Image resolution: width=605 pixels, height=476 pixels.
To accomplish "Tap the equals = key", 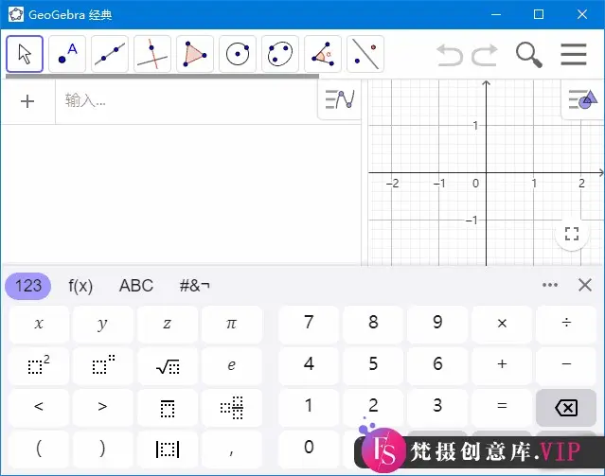I will (x=502, y=407).
